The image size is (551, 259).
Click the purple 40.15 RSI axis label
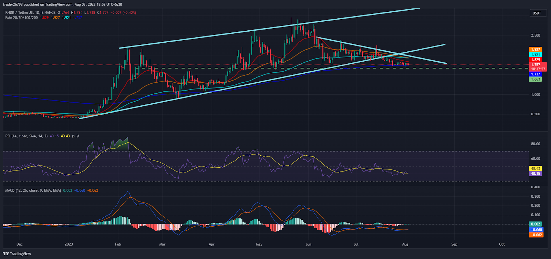[x=535, y=174]
